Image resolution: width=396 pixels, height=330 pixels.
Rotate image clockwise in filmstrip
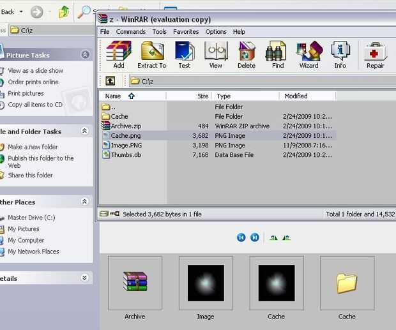tap(273, 237)
